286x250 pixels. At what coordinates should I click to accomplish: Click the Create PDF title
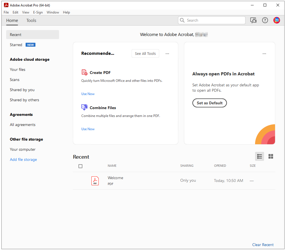pos(100,73)
